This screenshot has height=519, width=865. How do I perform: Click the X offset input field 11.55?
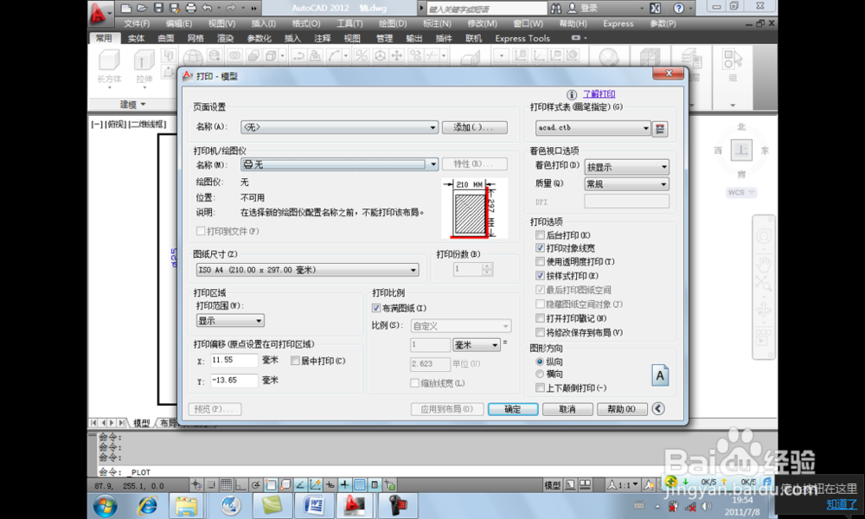(x=234, y=360)
